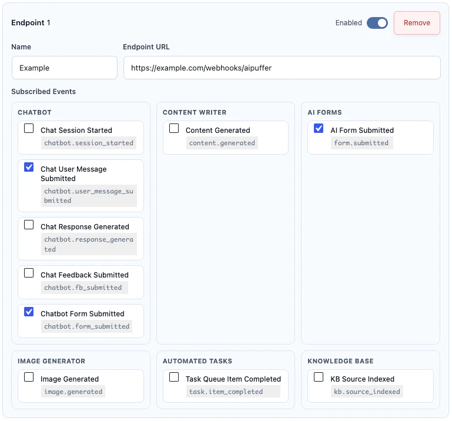452x421 pixels.
Task: Check the Chat Session Started checkbox
Action: [29, 128]
